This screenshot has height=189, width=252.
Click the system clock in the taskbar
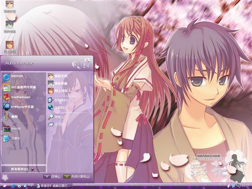pyautogui.click(x=245, y=185)
